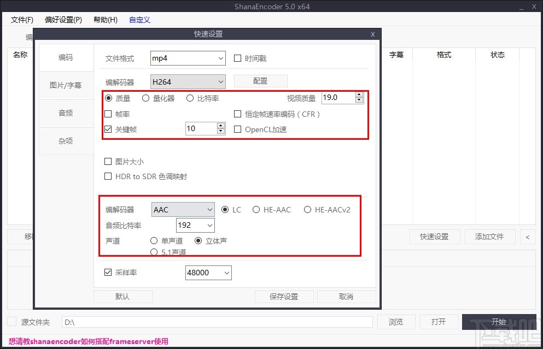This screenshot has width=543, height=349.
Task: Close the ShanaEncoder main window
Action: pos(534,7)
